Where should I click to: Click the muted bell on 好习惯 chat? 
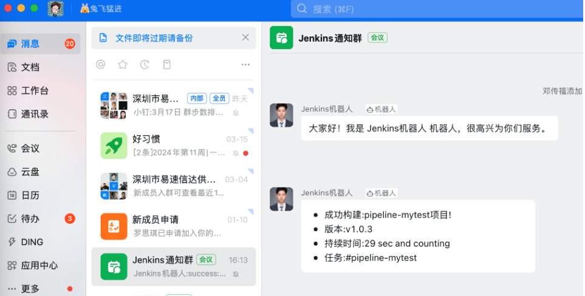[x=236, y=153]
